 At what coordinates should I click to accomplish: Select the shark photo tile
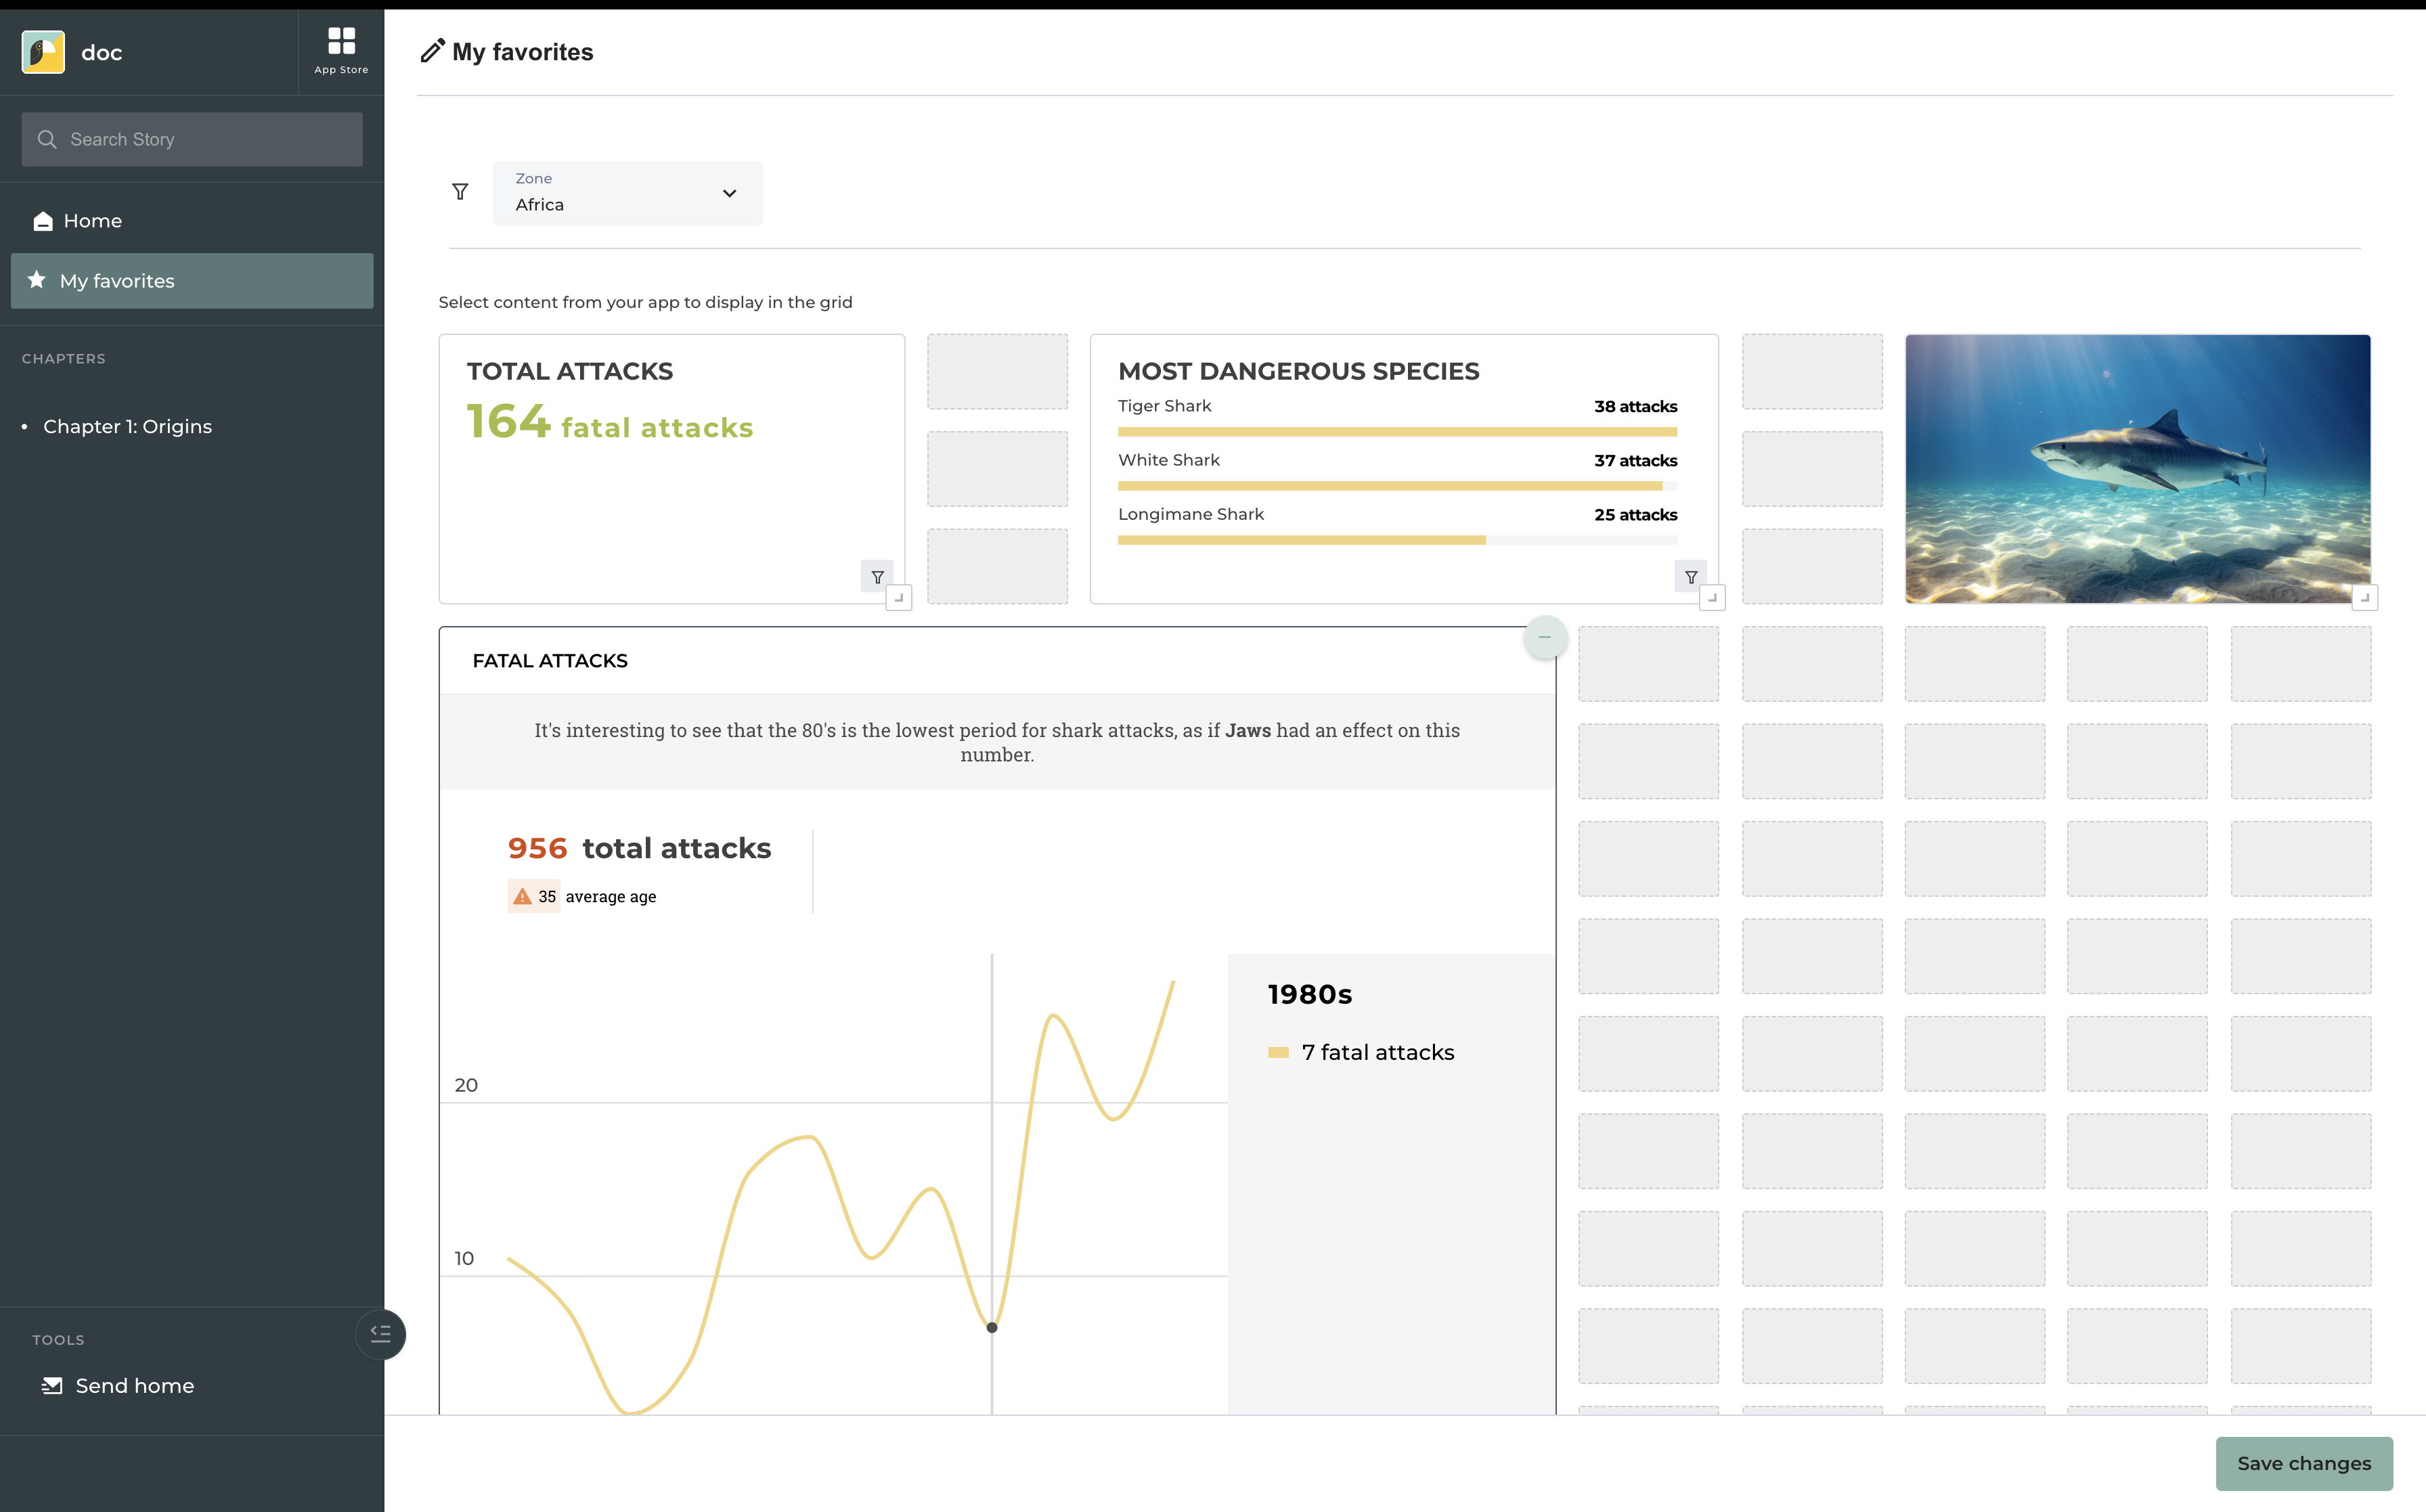(2136, 468)
